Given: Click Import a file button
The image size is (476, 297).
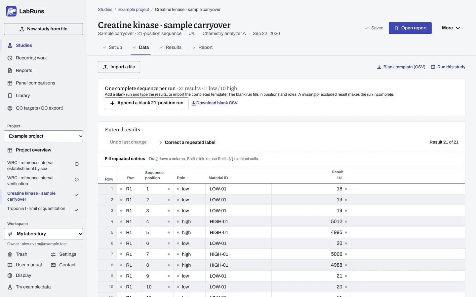Looking at the screenshot, I should (x=119, y=67).
